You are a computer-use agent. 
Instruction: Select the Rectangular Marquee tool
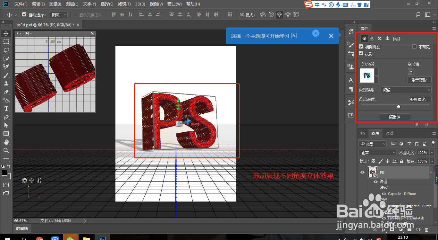click(x=6, y=42)
